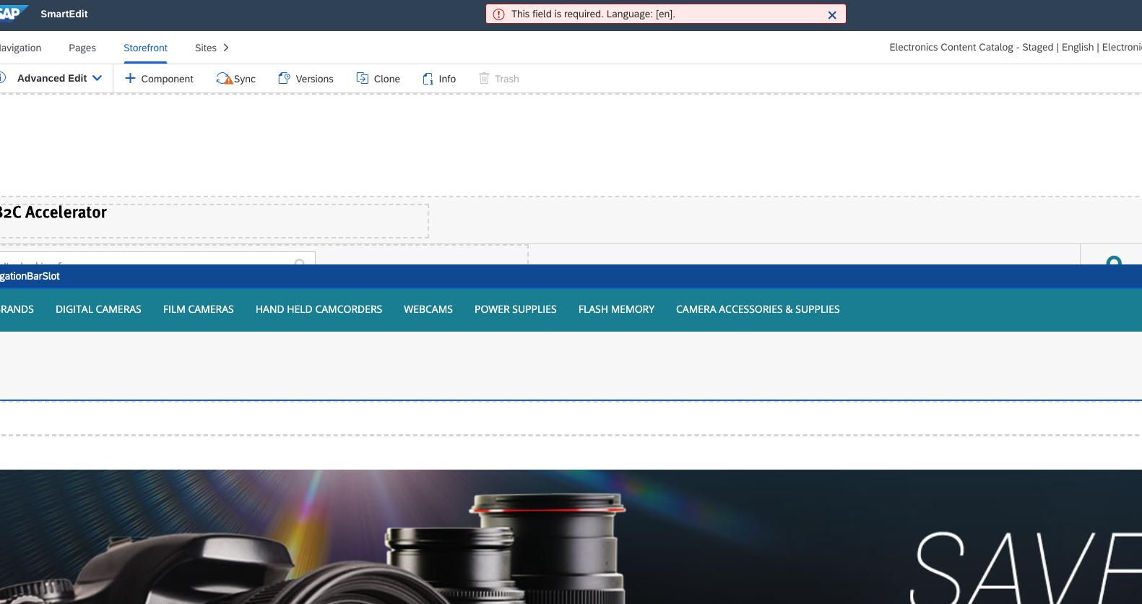Click the Component toolbar label
The image size is (1142, 604).
(167, 79)
